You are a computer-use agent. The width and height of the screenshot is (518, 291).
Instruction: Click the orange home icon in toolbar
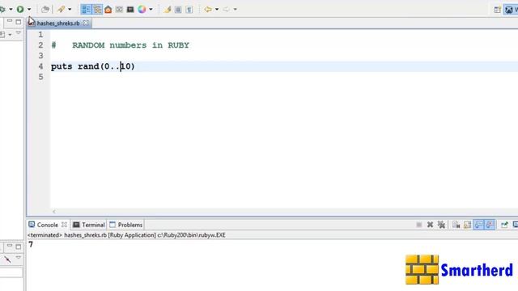pos(108,9)
